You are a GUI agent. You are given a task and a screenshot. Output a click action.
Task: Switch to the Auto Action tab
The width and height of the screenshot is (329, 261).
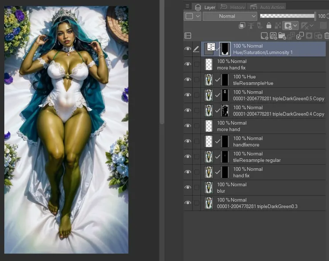(x=268, y=7)
